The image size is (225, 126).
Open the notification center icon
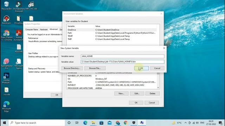click(x=220, y=123)
